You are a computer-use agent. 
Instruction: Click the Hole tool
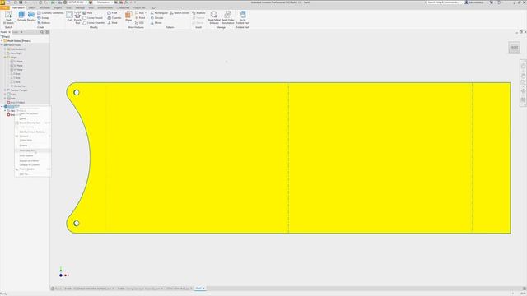click(87, 13)
